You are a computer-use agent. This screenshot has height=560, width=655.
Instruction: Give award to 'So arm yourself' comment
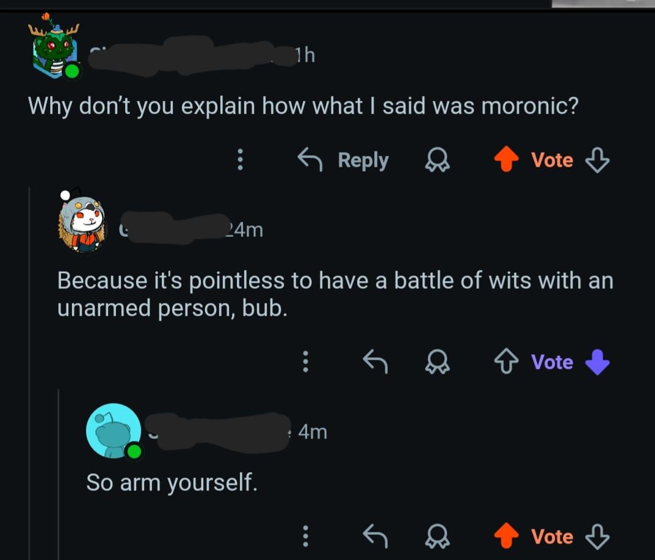click(438, 537)
